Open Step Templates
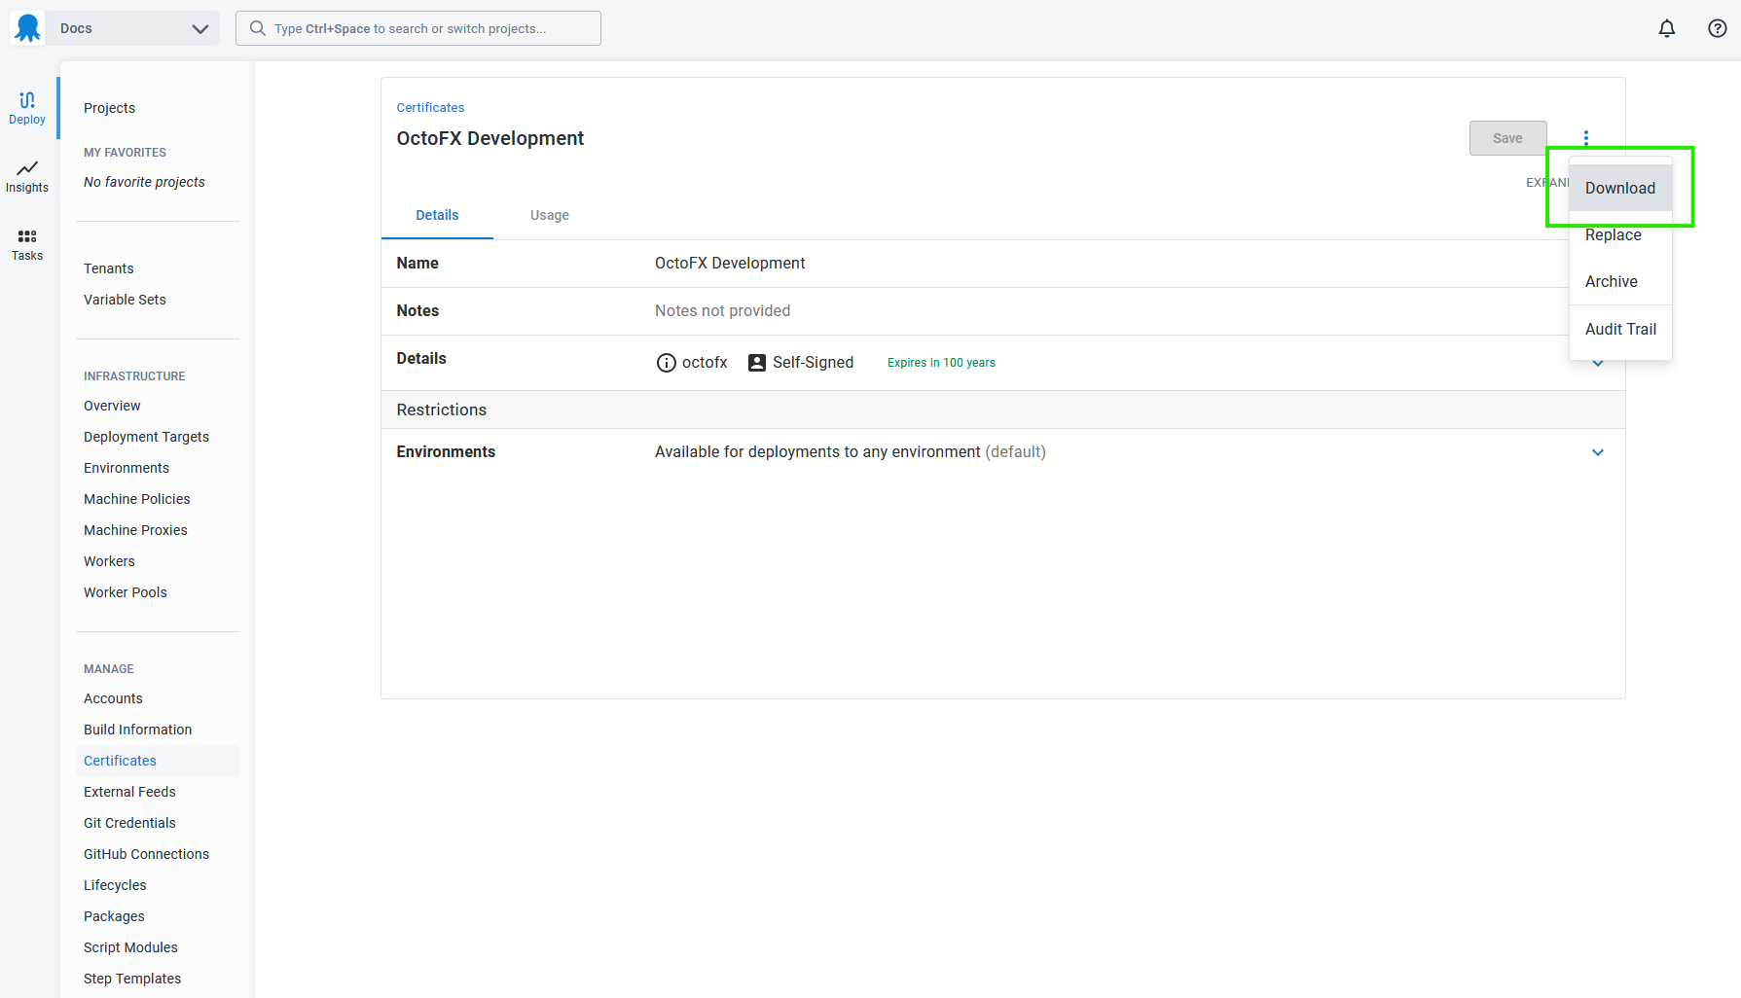The height and width of the screenshot is (998, 1741). [132, 979]
